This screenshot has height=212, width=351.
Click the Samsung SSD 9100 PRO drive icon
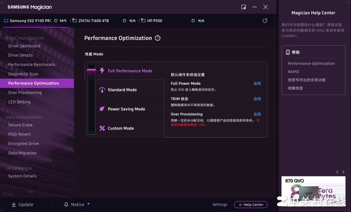pyautogui.click(x=6, y=21)
